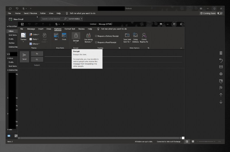
Task: Click the Send button
Action: pos(24,56)
